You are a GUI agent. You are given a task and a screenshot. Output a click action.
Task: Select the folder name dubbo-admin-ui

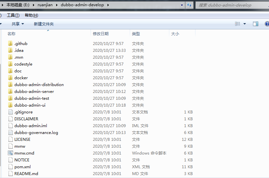point(30,105)
